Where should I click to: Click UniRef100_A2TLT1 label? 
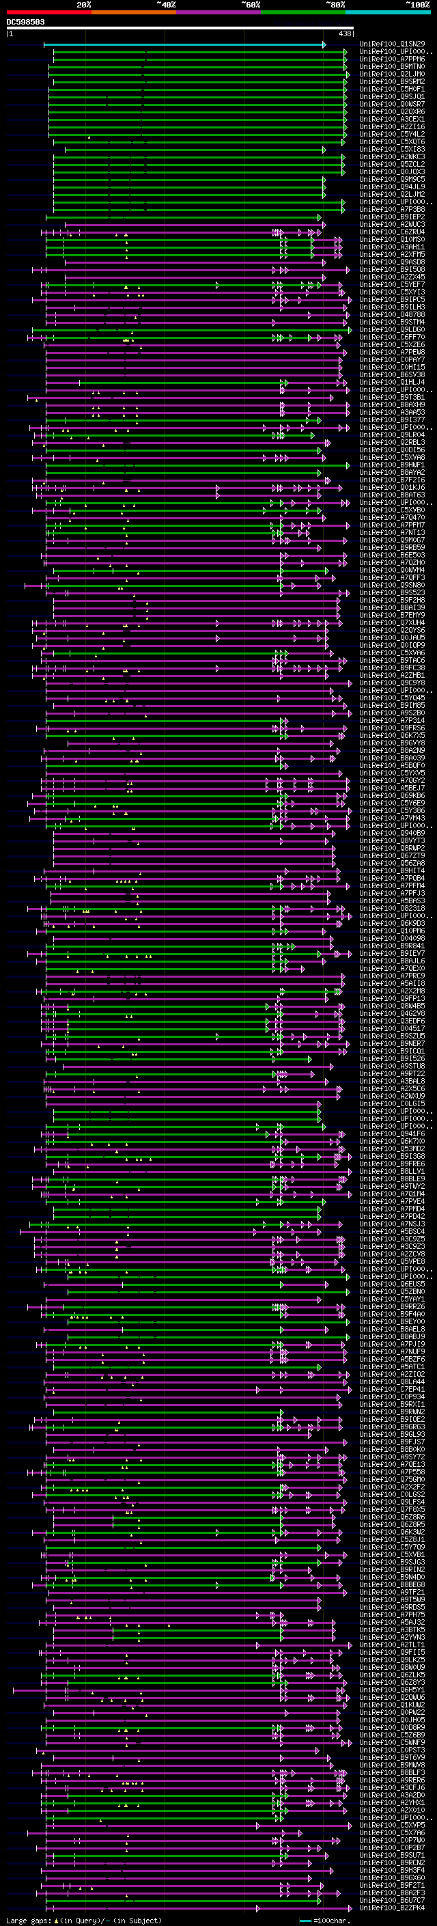pos(392,1644)
